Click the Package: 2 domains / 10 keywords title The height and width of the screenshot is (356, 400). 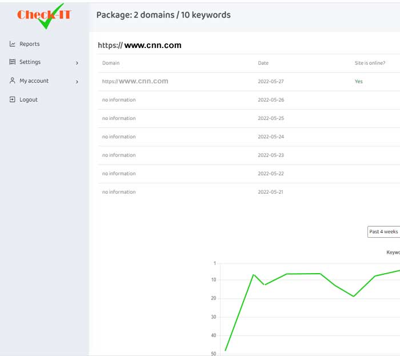[x=163, y=15]
